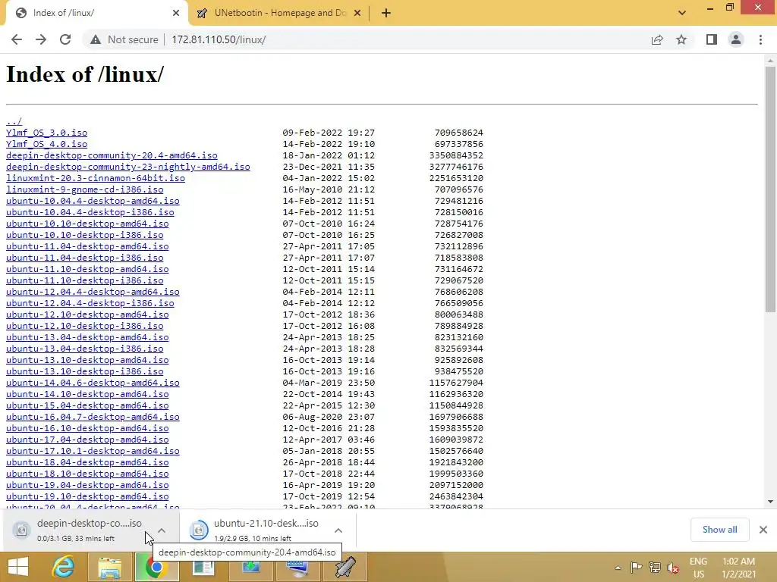Click ubuntu-11.10-desktop-amd64.iso link
Image resolution: width=777 pixels, height=582 pixels.
(87, 269)
